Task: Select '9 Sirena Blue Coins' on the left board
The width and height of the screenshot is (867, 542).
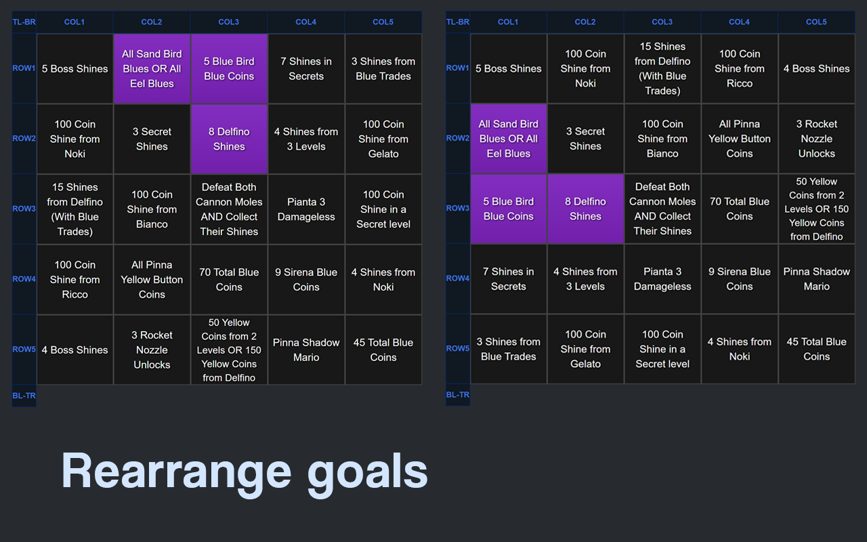Action: pyautogui.click(x=306, y=279)
